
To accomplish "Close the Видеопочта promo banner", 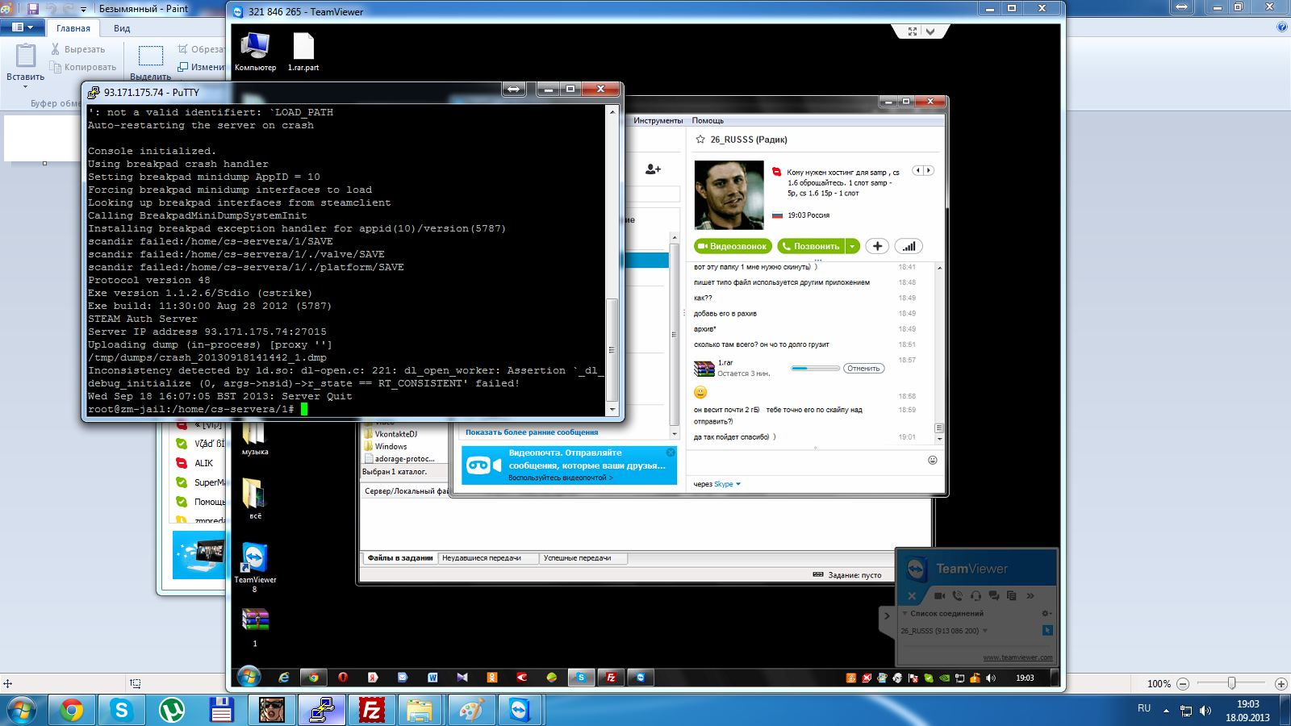I will (671, 453).
